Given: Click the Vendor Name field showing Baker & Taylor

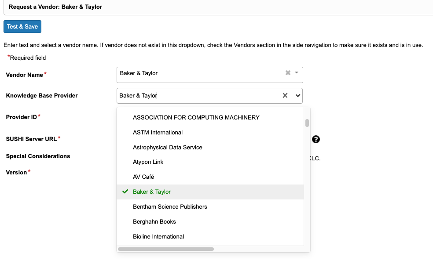Looking at the screenshot, I should 210,75.
